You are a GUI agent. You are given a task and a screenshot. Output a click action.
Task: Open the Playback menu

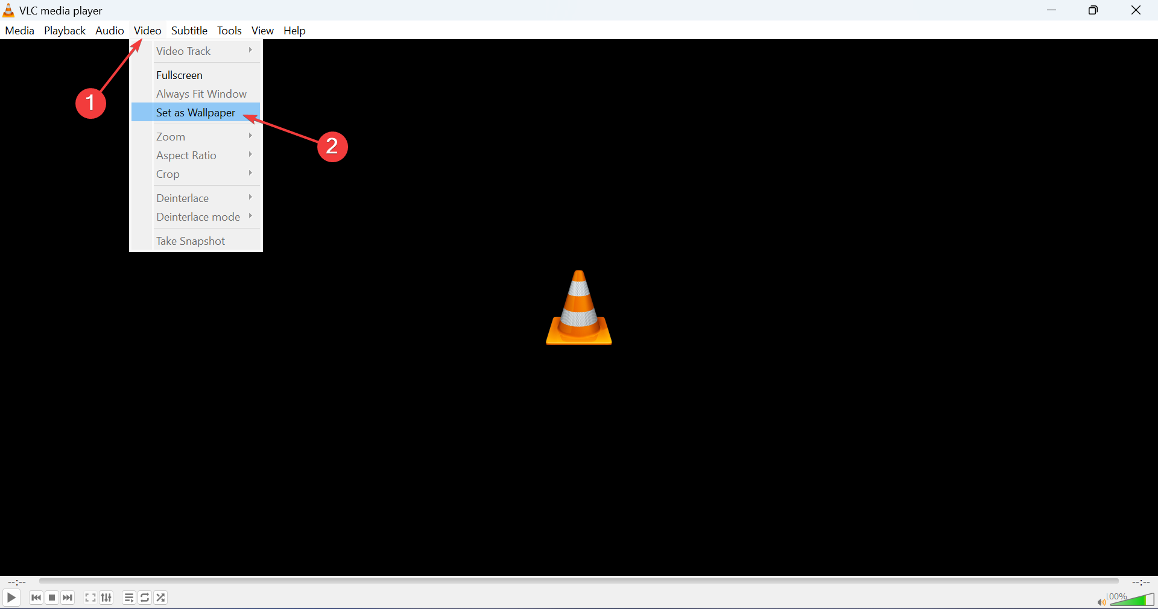tap(65, 30)
